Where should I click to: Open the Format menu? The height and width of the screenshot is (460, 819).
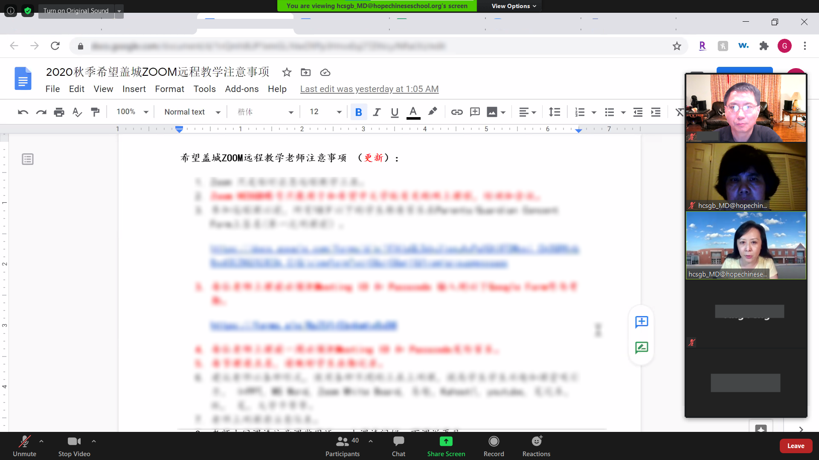[169, 89]
